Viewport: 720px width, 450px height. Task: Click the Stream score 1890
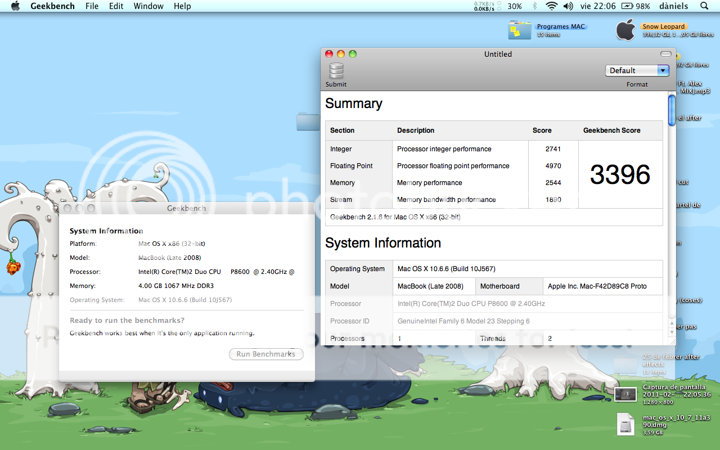tap(553, 200)
